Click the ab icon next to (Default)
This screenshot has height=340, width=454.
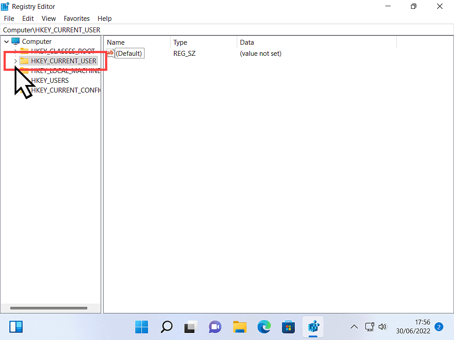[110, 53]
